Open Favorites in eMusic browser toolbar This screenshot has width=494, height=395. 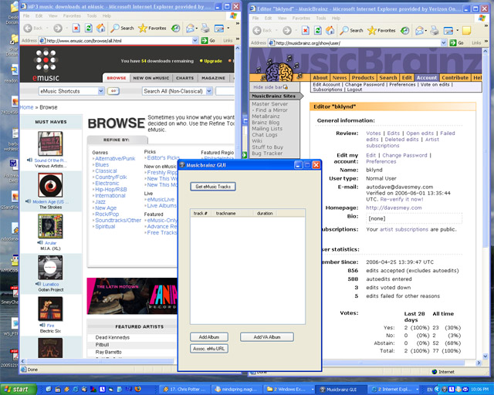click(153, 29)
